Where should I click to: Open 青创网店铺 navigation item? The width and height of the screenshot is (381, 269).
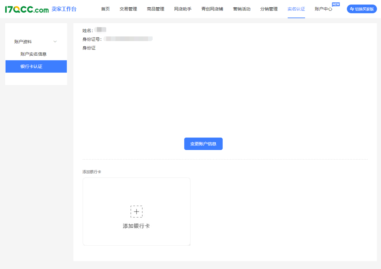click(x=212, y=9)
